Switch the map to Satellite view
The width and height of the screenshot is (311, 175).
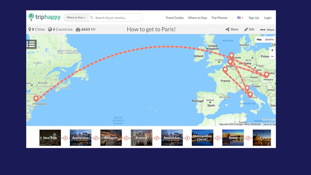(269, 39)
